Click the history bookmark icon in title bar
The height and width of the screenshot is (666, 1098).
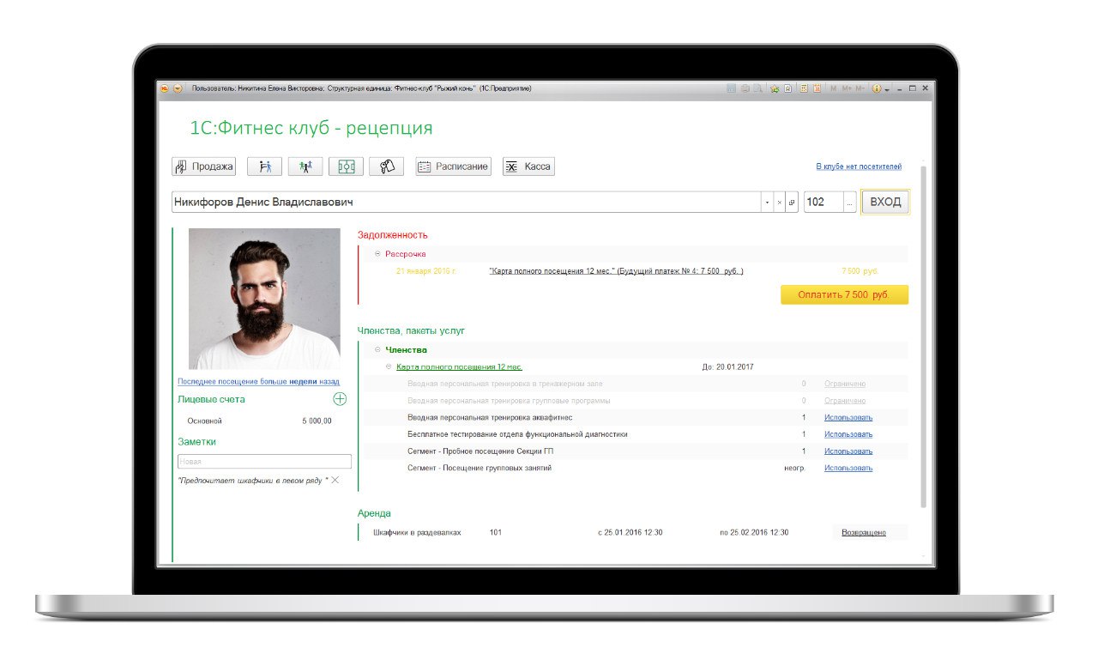[788, 88]
